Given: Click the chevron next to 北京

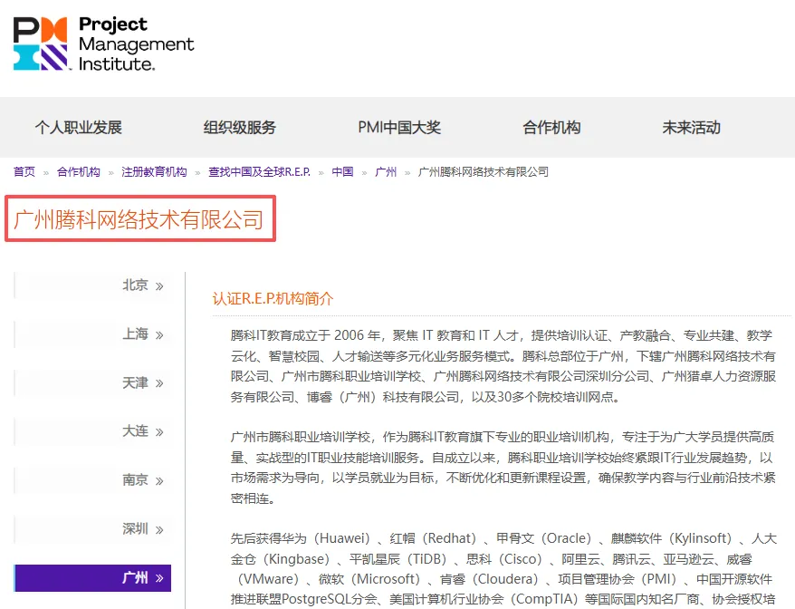Looking at the screenshot, I should pyautogui.click(x=159, y=286).
